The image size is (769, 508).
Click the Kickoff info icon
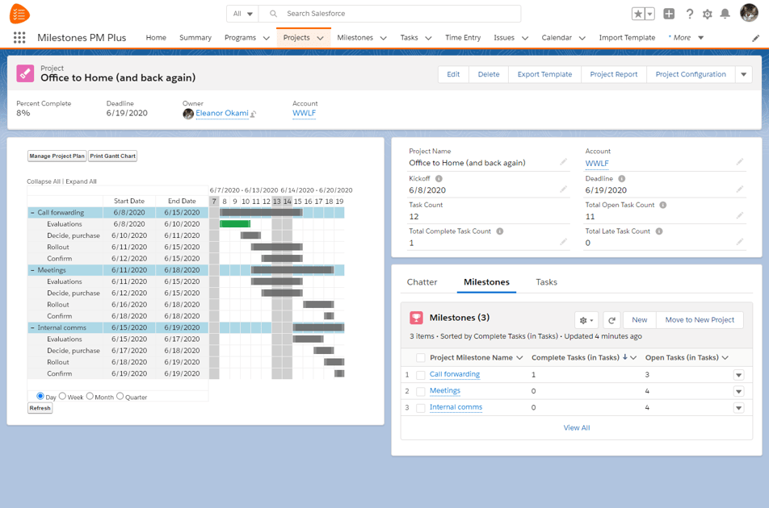[439, 179]
